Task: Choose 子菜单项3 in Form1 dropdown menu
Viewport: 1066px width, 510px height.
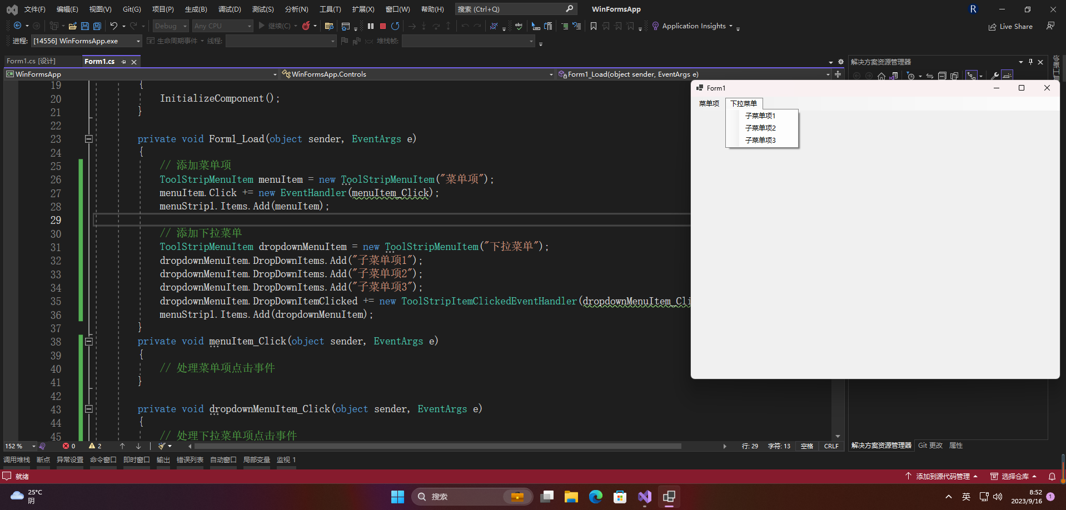Action: (762, 140)
